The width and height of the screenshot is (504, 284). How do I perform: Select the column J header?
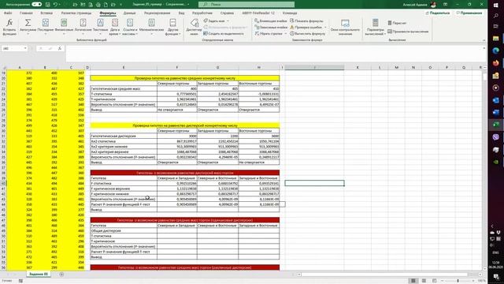click(x=314, y=67)
